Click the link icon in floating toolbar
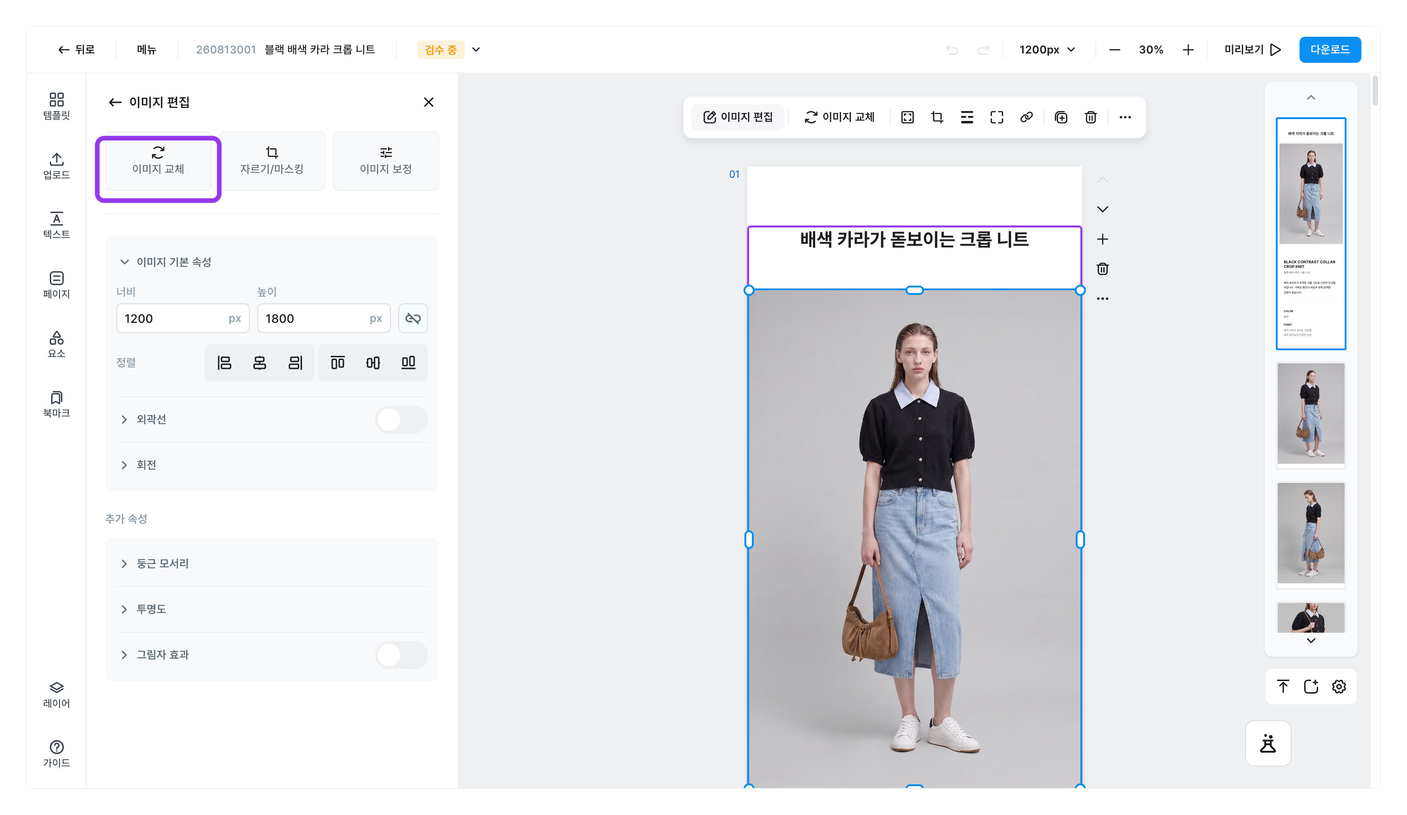 1026,117
